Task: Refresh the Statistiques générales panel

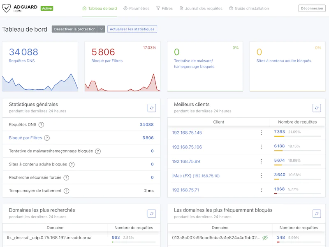Action: pos(152,108)
